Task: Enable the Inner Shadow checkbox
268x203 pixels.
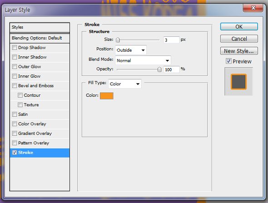Action: 15,57
